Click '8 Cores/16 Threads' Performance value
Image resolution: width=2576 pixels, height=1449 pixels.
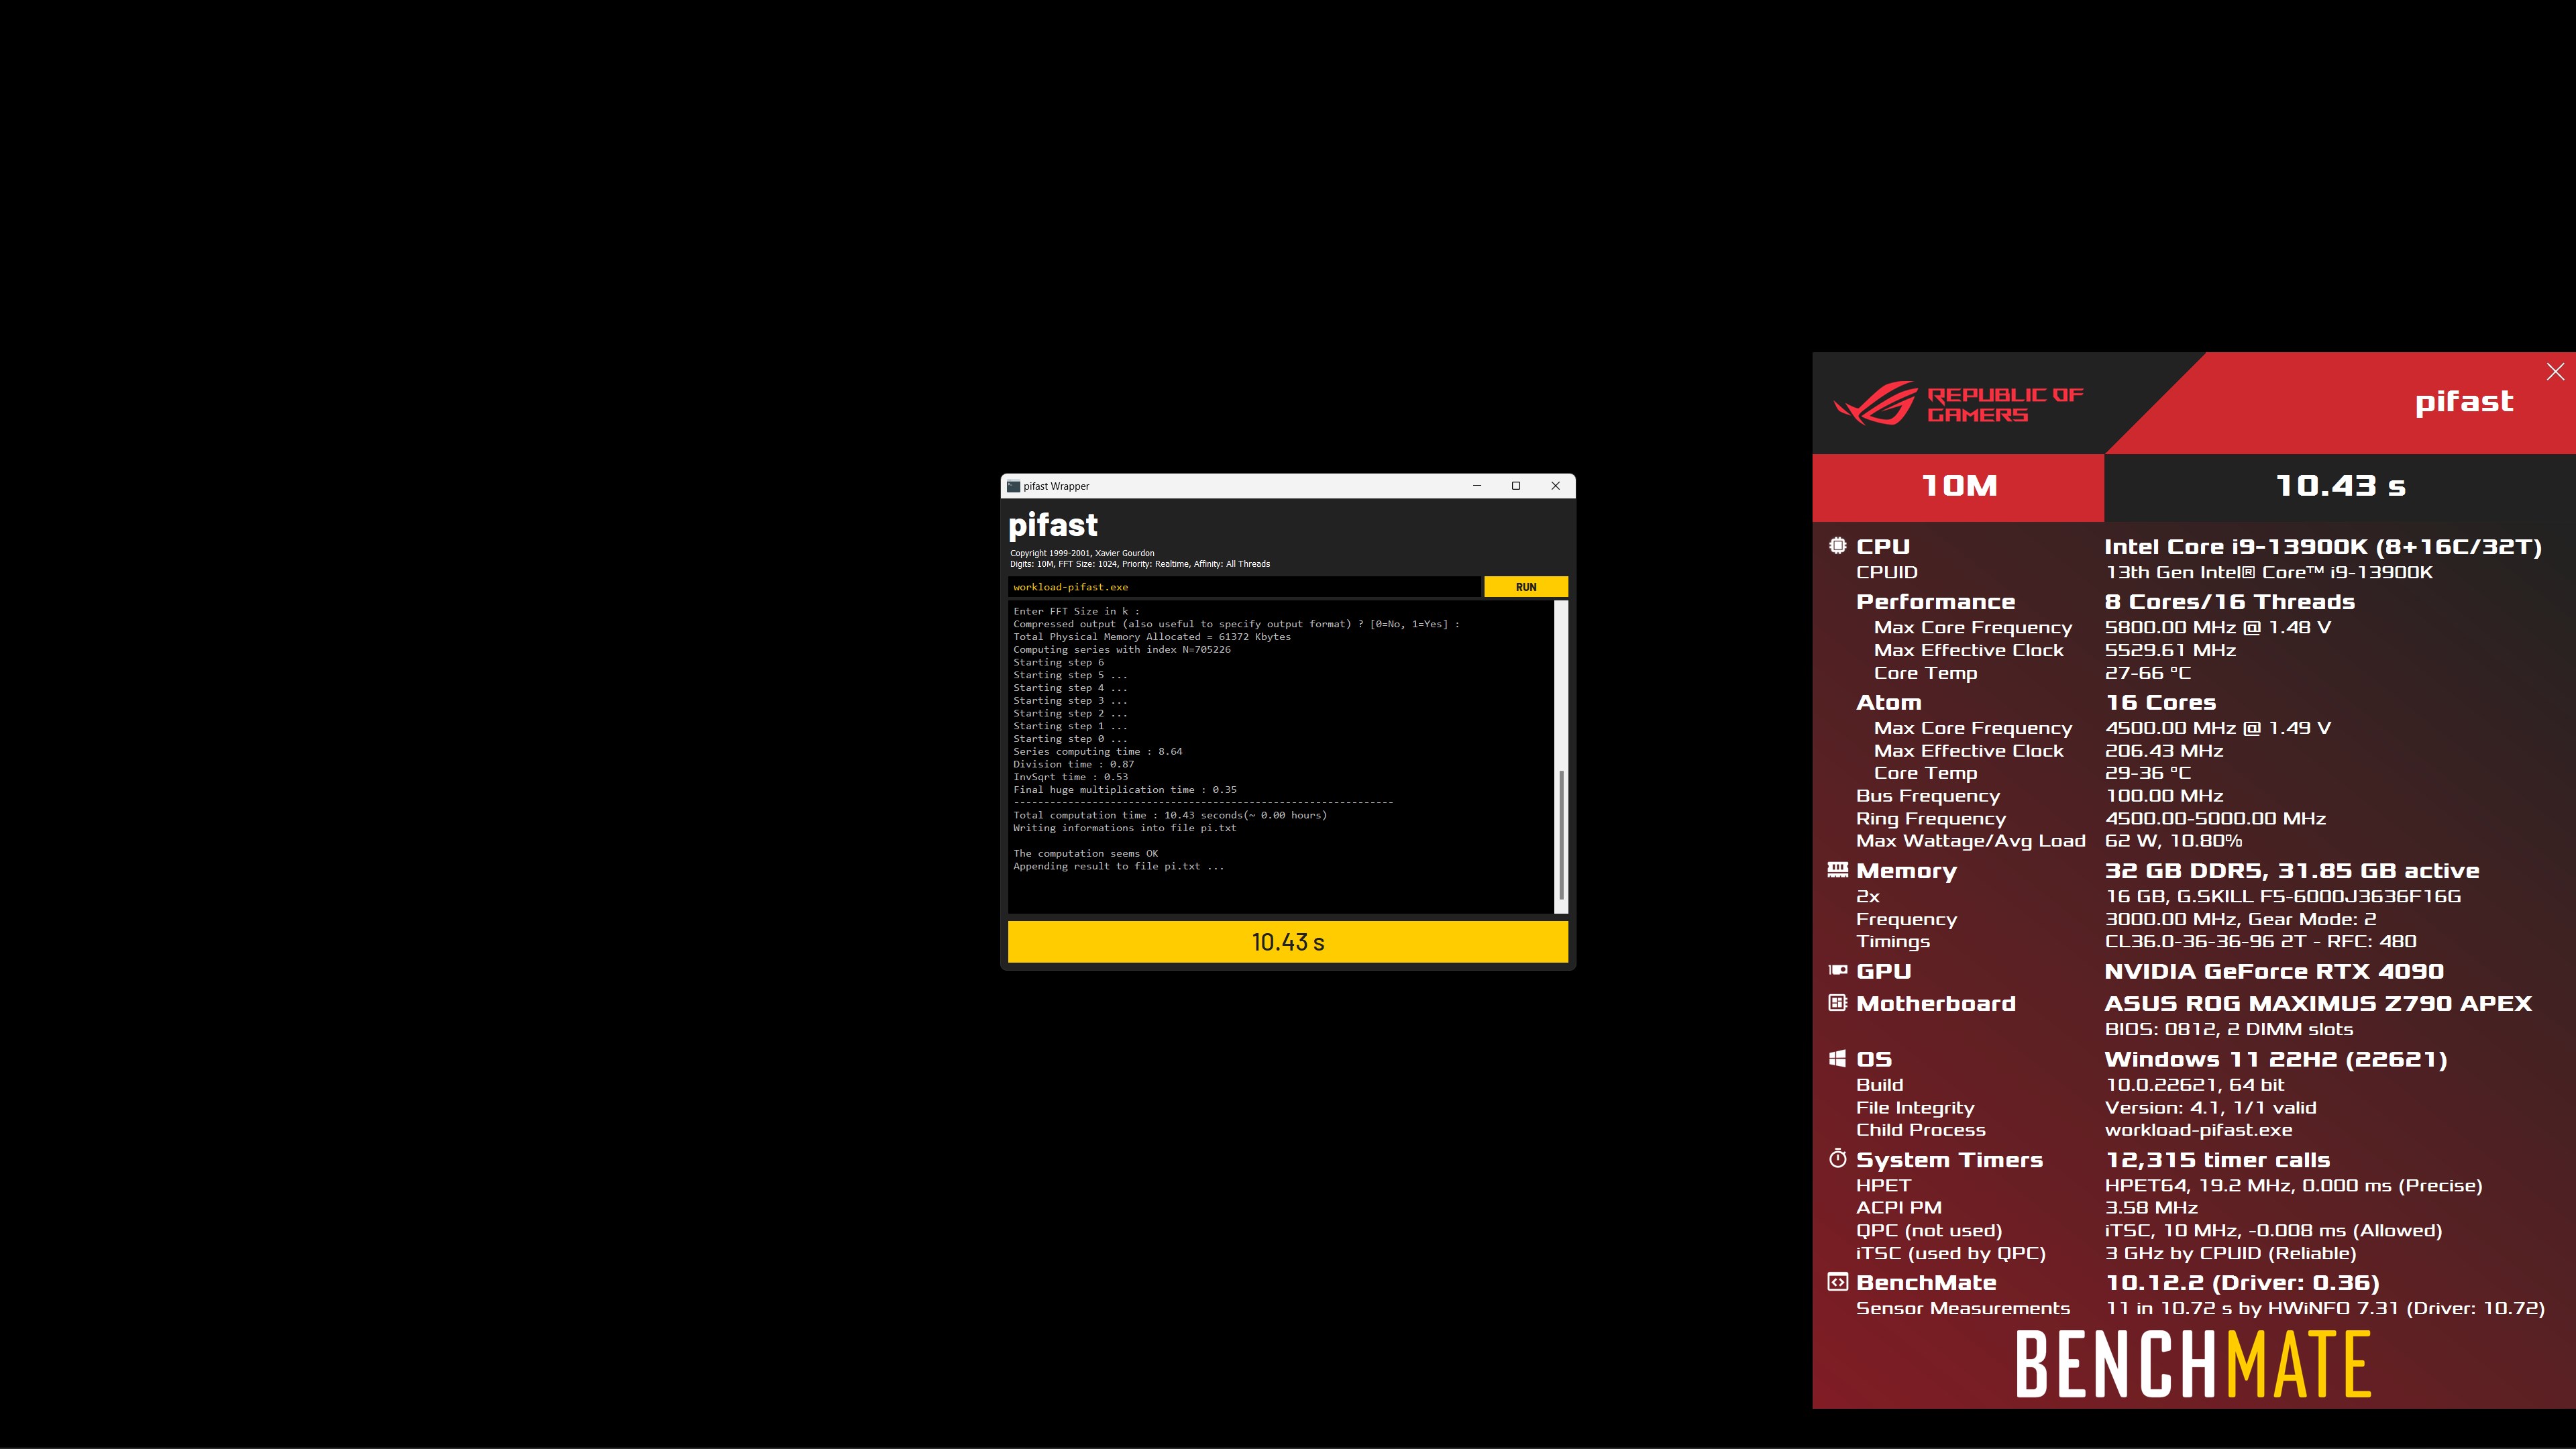click(2229, 602)
